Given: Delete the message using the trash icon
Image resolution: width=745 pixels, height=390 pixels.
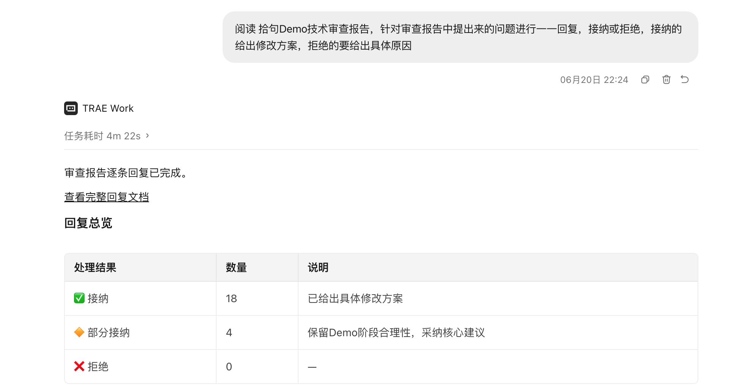Looking at the screenshot, I should [x=666, y=80].
